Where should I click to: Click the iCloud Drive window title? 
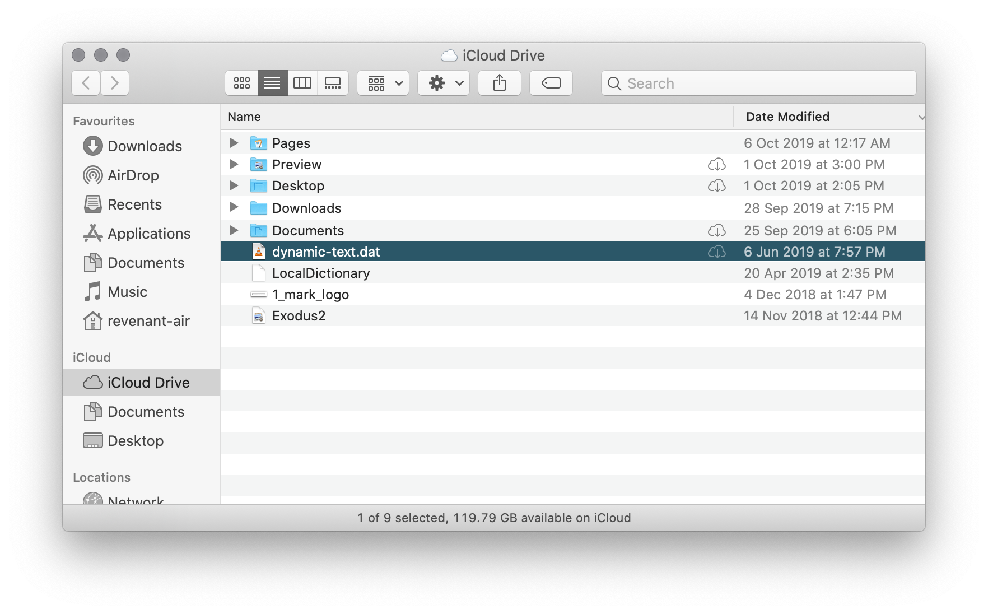point(504,55)
